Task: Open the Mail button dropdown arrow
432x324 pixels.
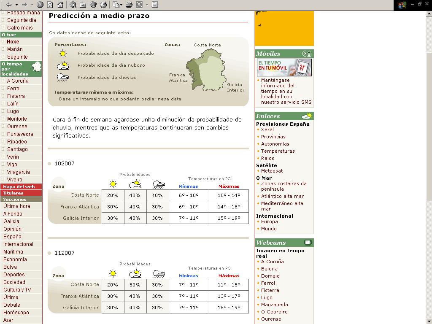Action: pyautogui.click(x=121, y=5)
